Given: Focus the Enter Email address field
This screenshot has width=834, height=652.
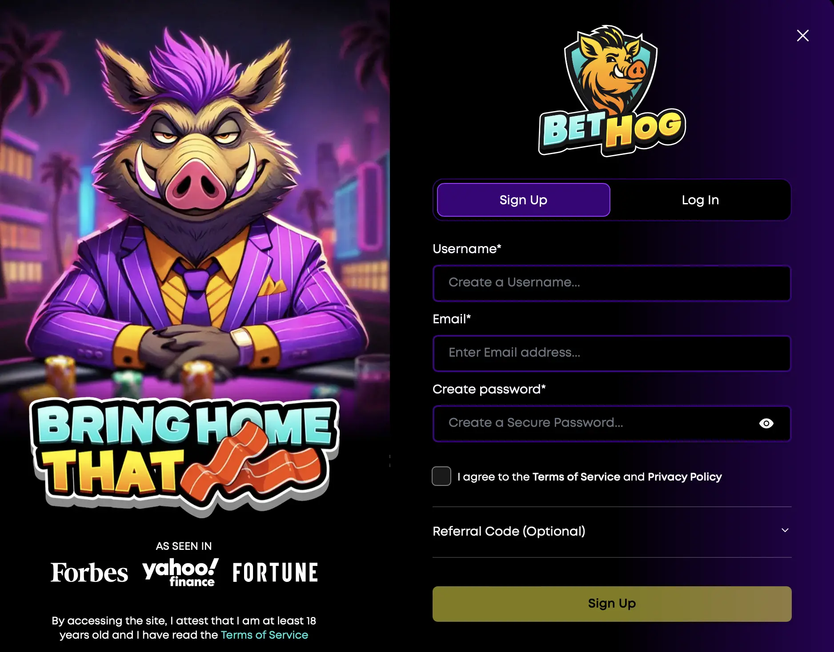Looking at the screenshot, I should tap(612, 353).
